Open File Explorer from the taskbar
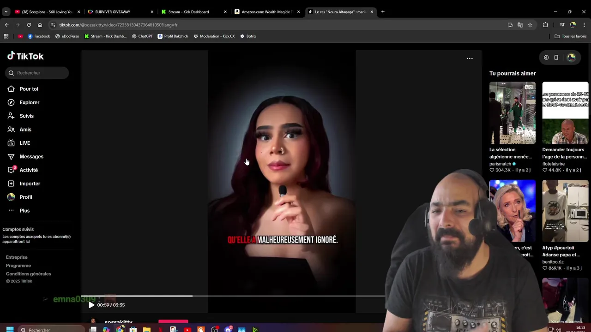591x332 pixels. (146, 330)
